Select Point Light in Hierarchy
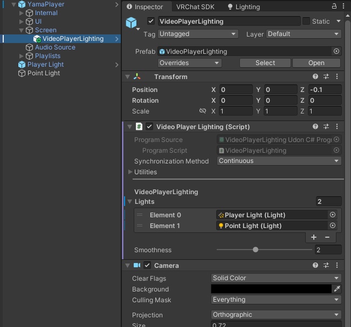 [44, 73]
